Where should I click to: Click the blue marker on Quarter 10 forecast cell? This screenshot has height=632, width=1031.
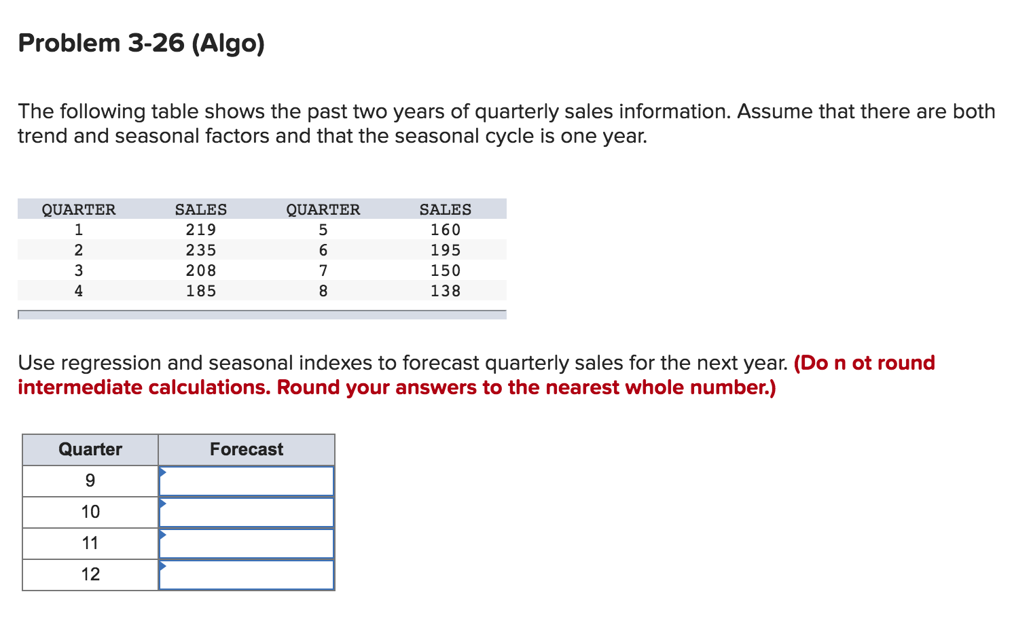tap(162, 504)
